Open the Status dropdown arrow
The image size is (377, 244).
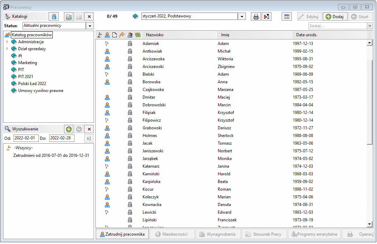[90, 26]
